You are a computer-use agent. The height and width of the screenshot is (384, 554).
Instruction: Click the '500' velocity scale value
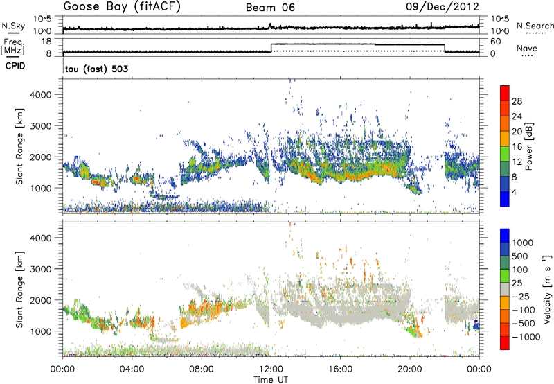519,256
